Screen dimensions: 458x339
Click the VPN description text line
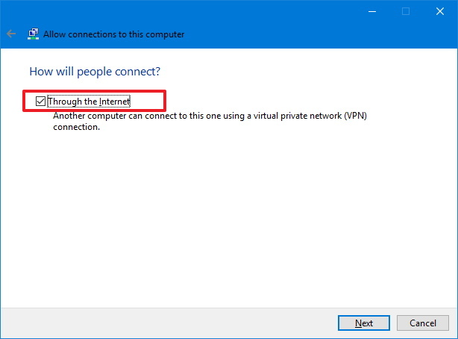[x=212, y=116]
